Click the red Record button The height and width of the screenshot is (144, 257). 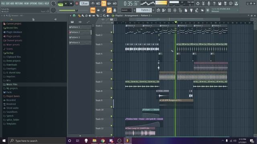click(77, 4)
